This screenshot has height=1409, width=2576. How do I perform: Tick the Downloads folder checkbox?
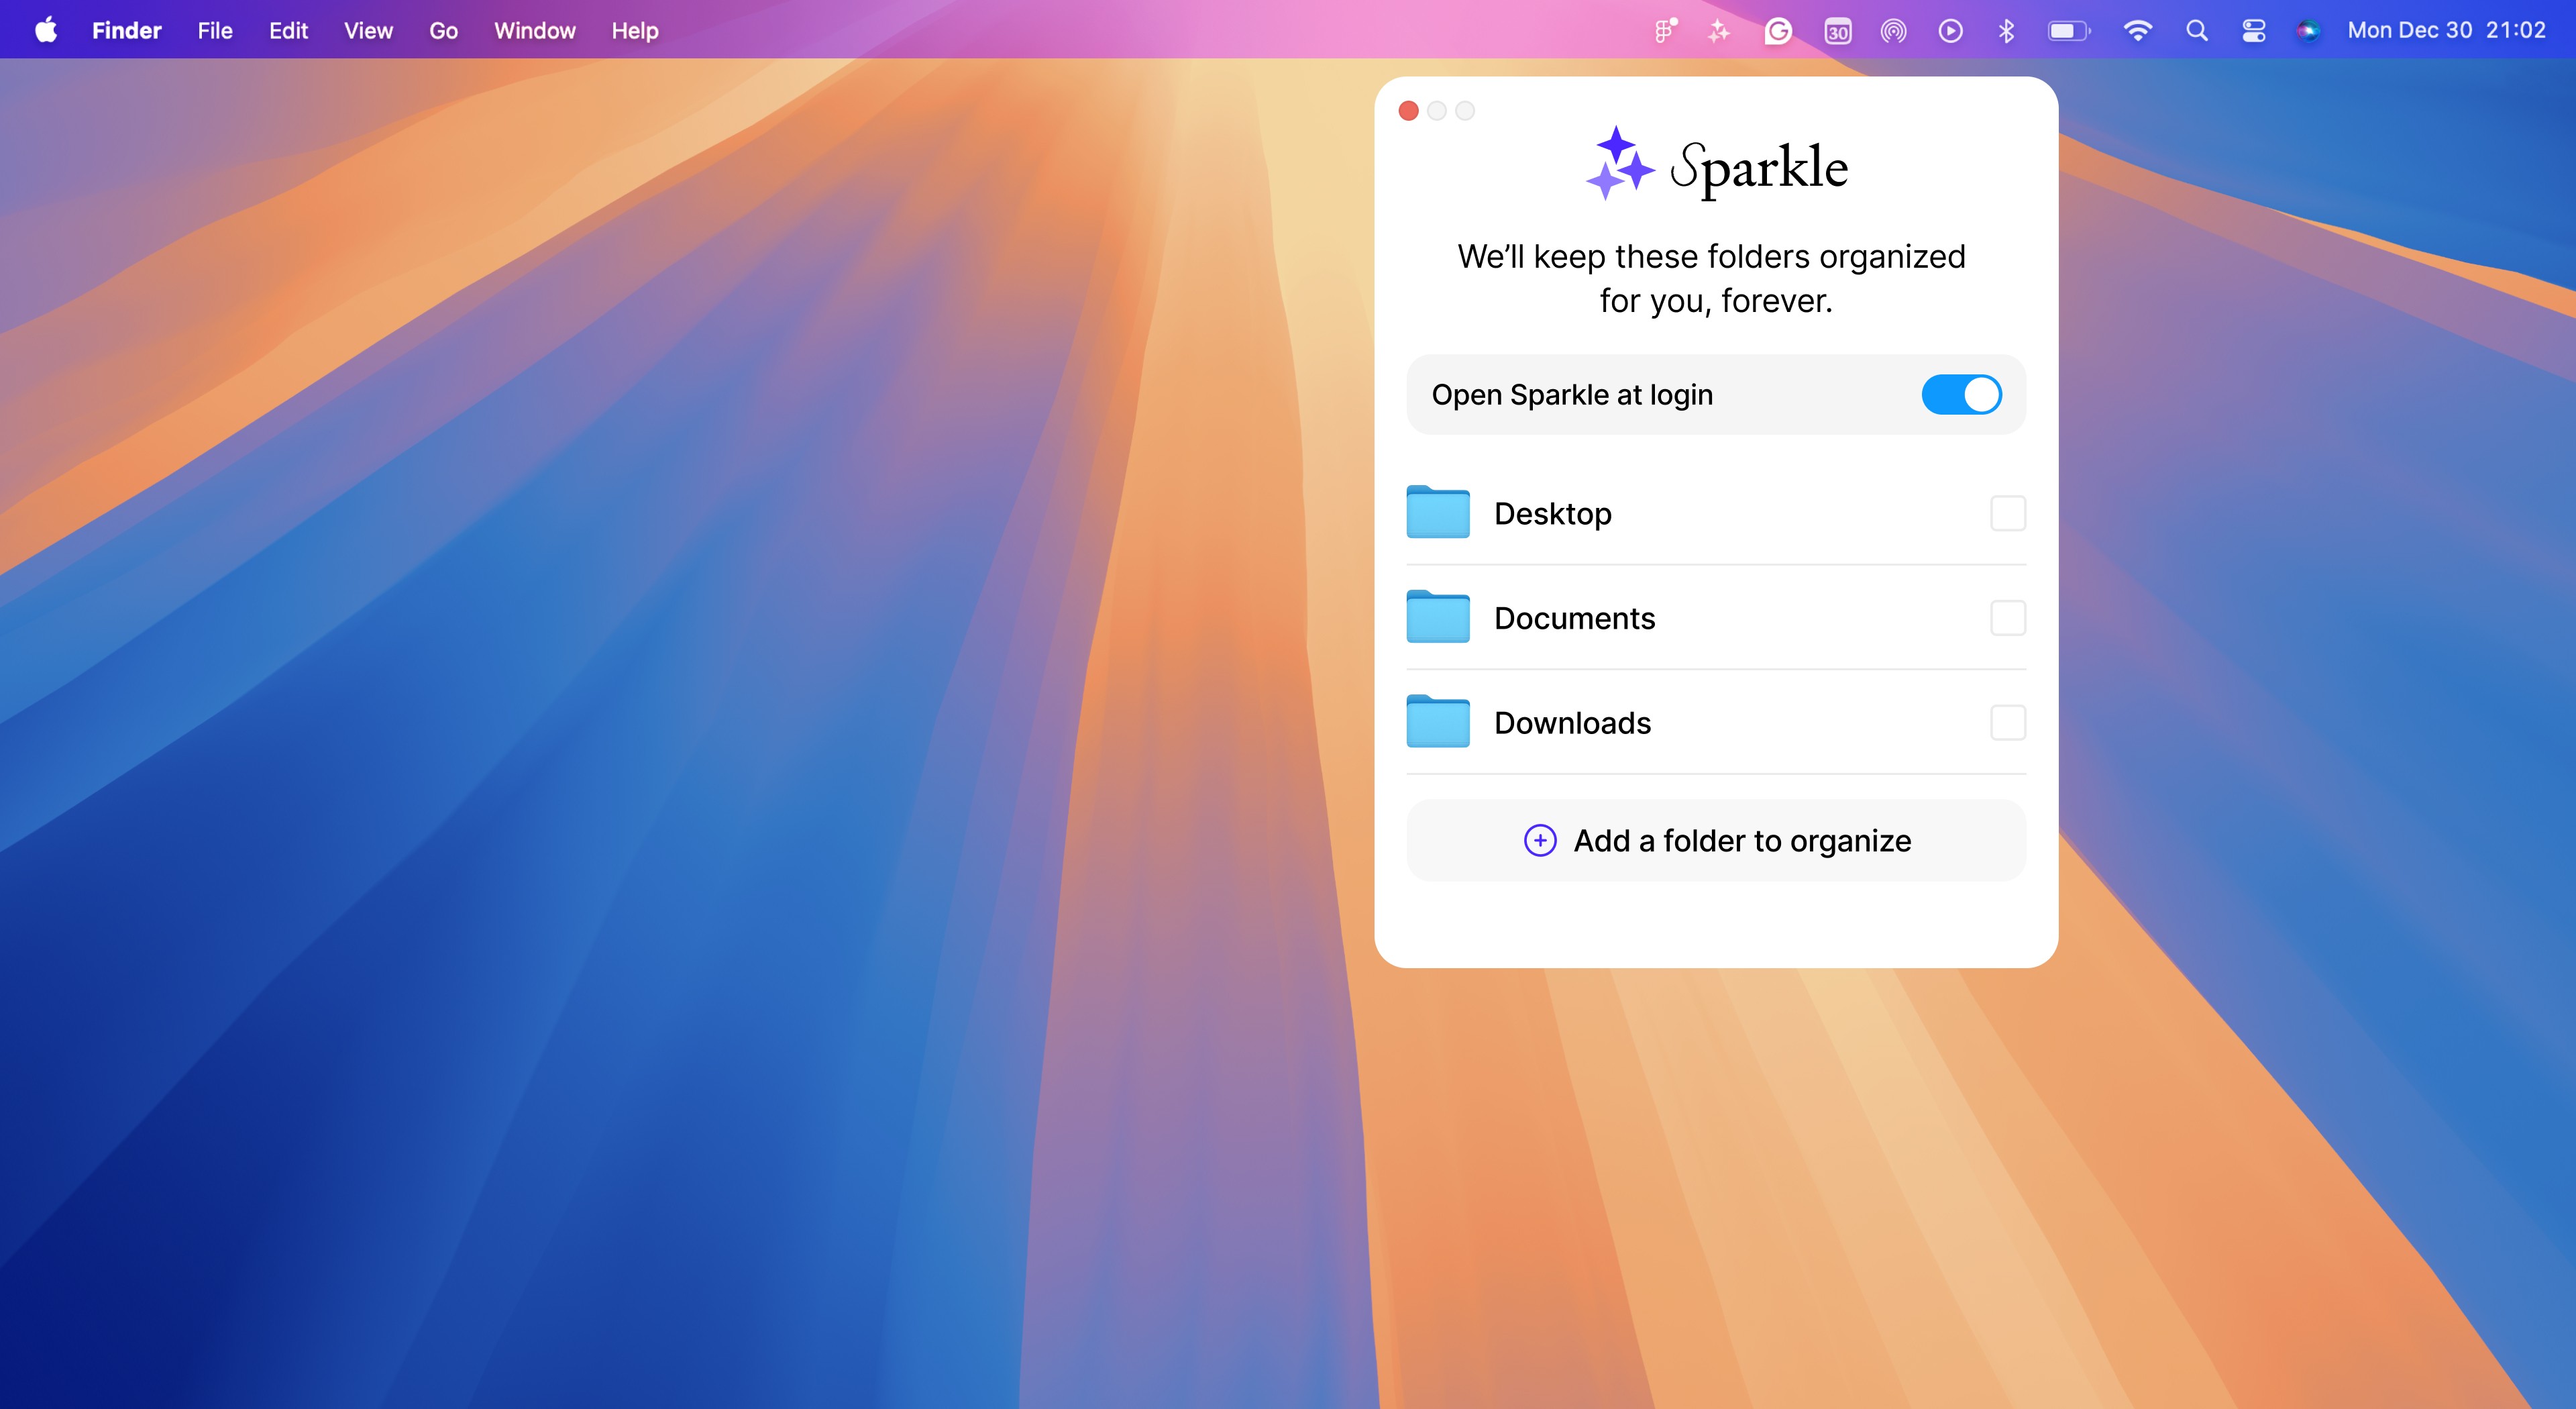click(2008, 723)
